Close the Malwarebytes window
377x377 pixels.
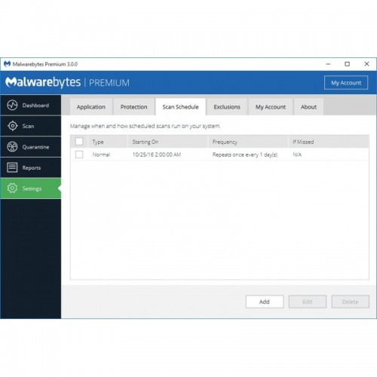coord(366,64)
